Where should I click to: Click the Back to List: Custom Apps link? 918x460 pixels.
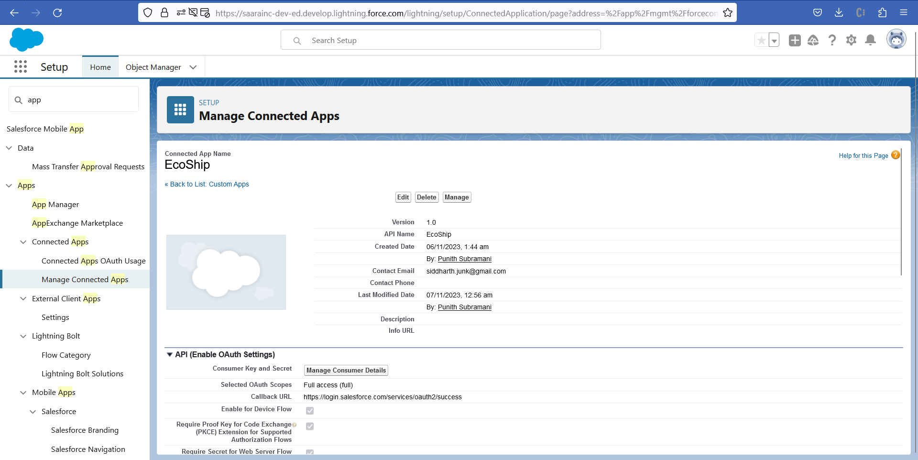[207, 184]
